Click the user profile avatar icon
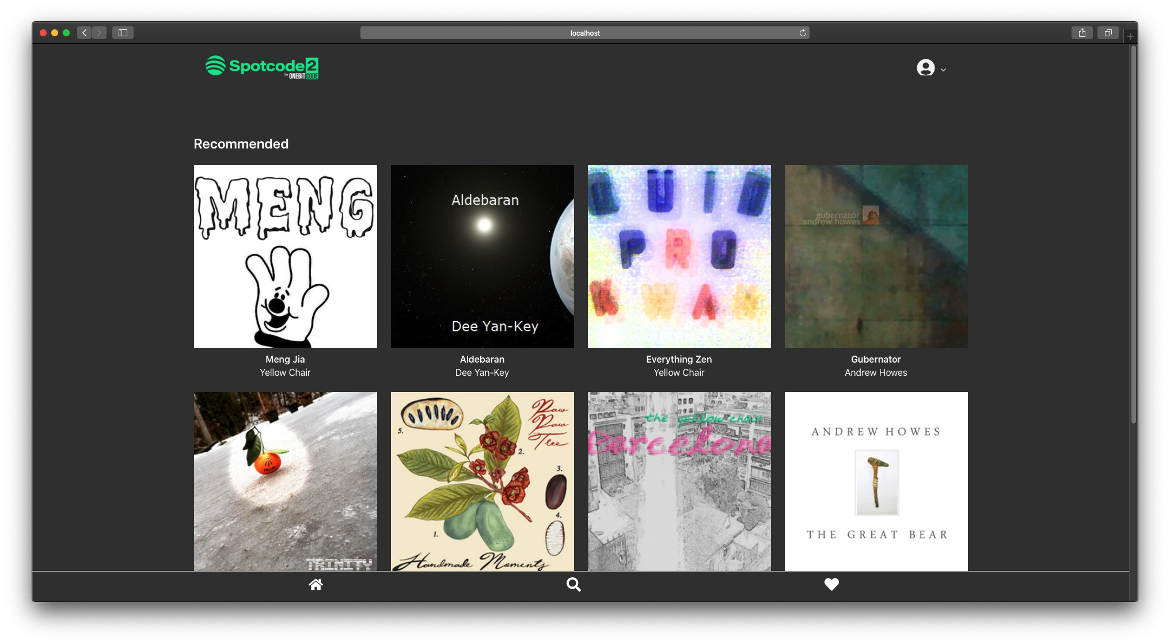This screenshot has height=644, width=1170. 925,68
